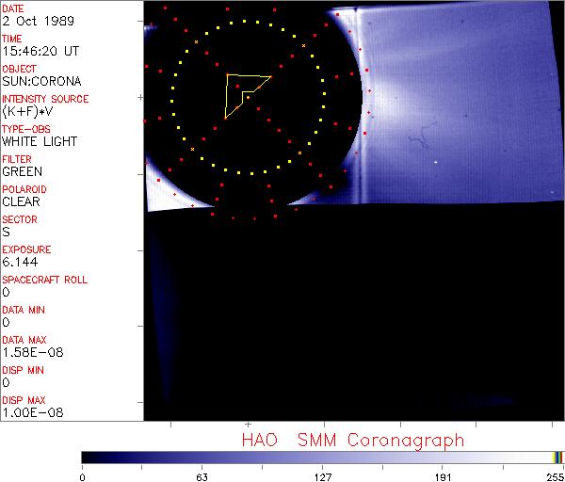Click the CLEAR polaroid value
Screen dimensions: 565x482
pyautogui.click(x=22, y=201)
